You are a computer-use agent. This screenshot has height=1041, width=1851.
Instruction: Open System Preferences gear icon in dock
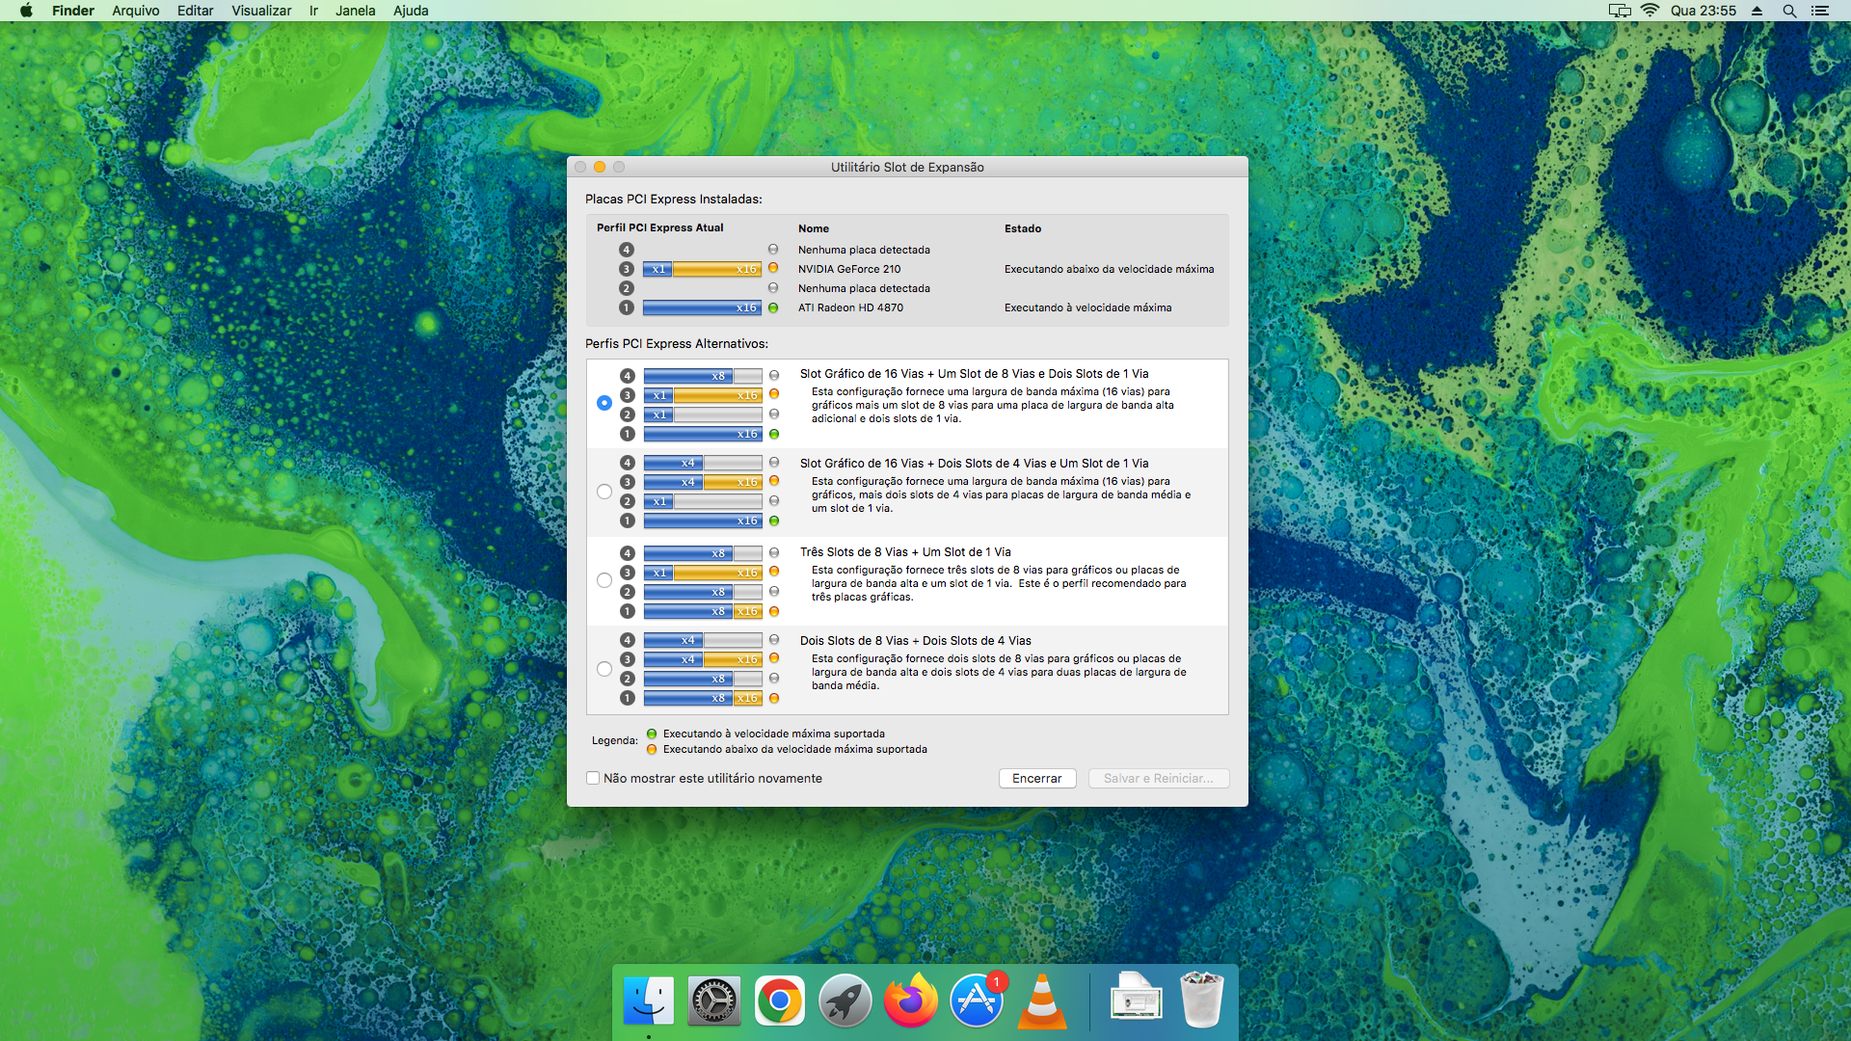click(x=713, y=1001)
